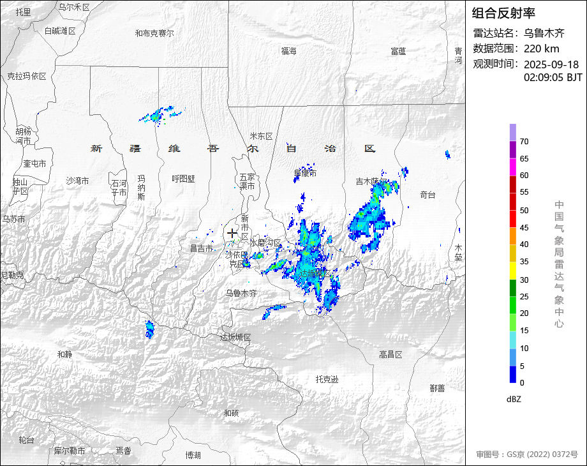
Task: Click the 青河 map label
Action: click(459, 56)
